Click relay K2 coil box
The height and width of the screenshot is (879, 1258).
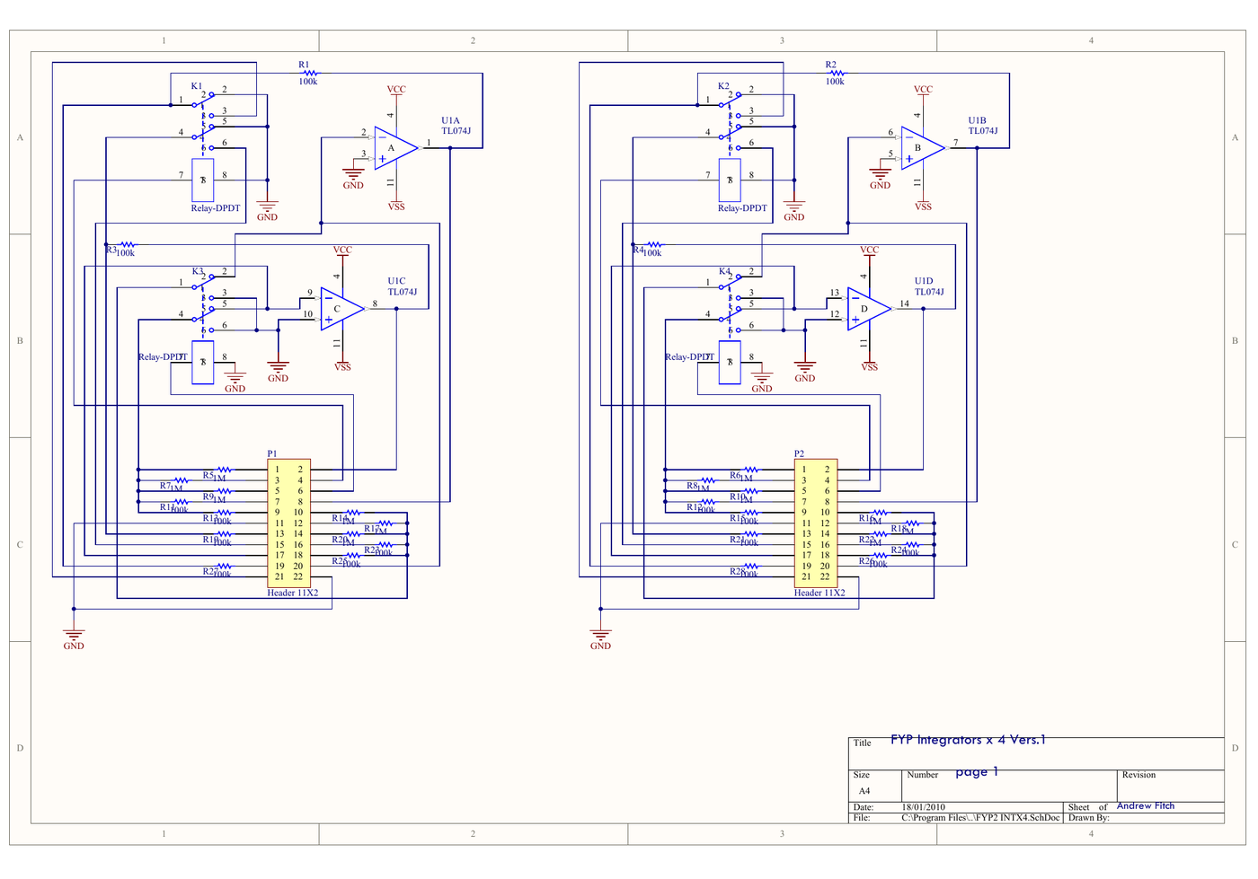tap(730, 180)
